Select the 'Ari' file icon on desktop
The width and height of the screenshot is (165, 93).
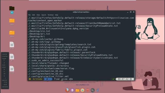coord(12,57)
